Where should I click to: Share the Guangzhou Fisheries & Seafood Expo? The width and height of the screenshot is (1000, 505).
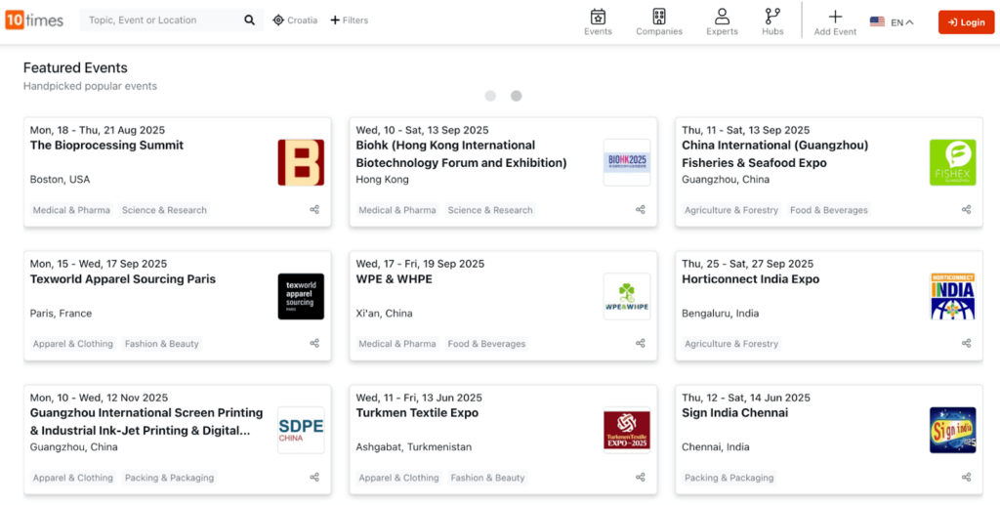click(x=966, y=209)
